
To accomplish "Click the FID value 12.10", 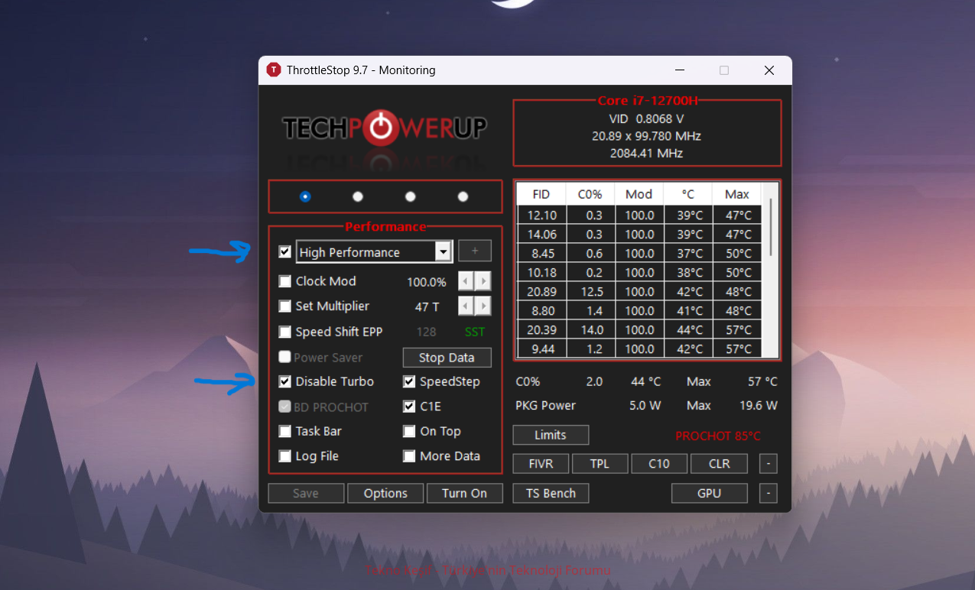I will (541, 216).
